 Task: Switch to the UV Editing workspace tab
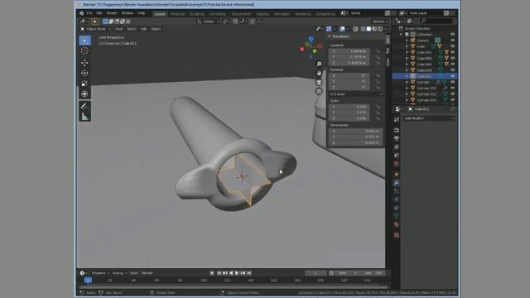[x=218, y=14]
